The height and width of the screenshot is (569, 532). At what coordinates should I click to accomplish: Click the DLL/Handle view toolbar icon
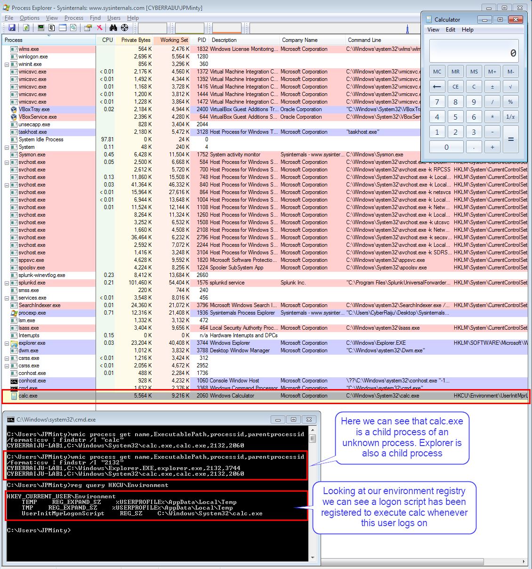click(73, 28)
